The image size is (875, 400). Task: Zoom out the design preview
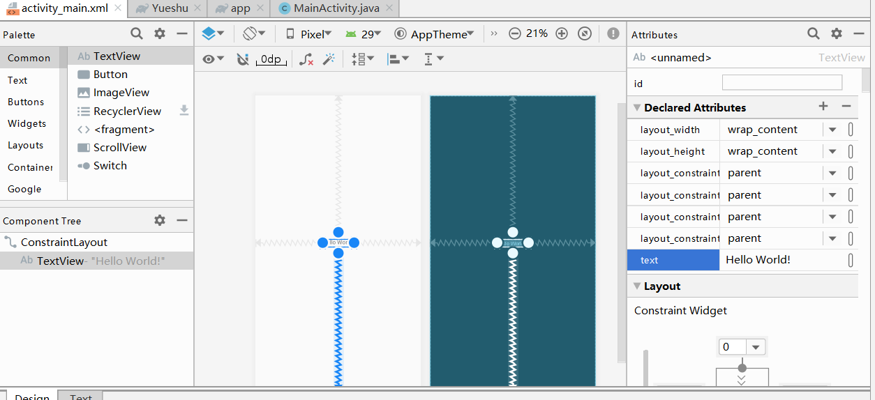515,33
